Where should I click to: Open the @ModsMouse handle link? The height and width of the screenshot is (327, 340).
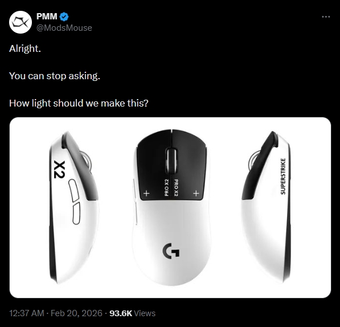click(64, 28)
